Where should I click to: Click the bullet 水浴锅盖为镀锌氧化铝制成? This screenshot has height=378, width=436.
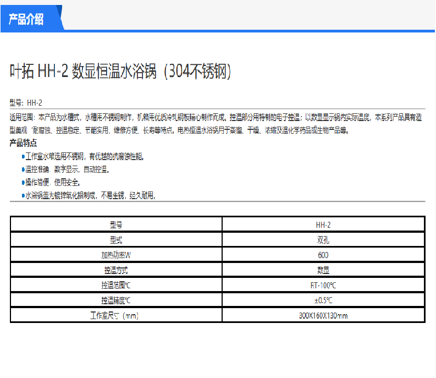point(89,195)
